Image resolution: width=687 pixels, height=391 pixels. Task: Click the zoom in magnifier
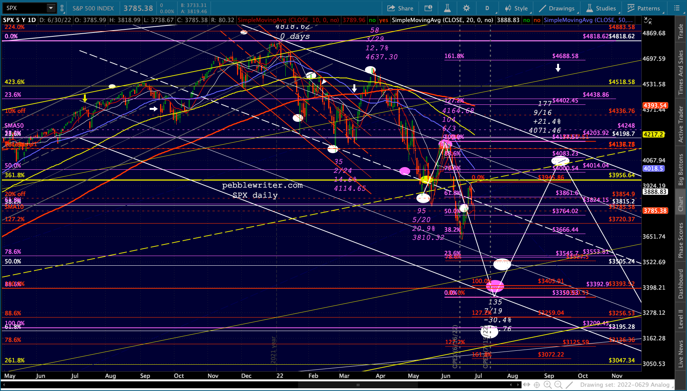[547, 385]
